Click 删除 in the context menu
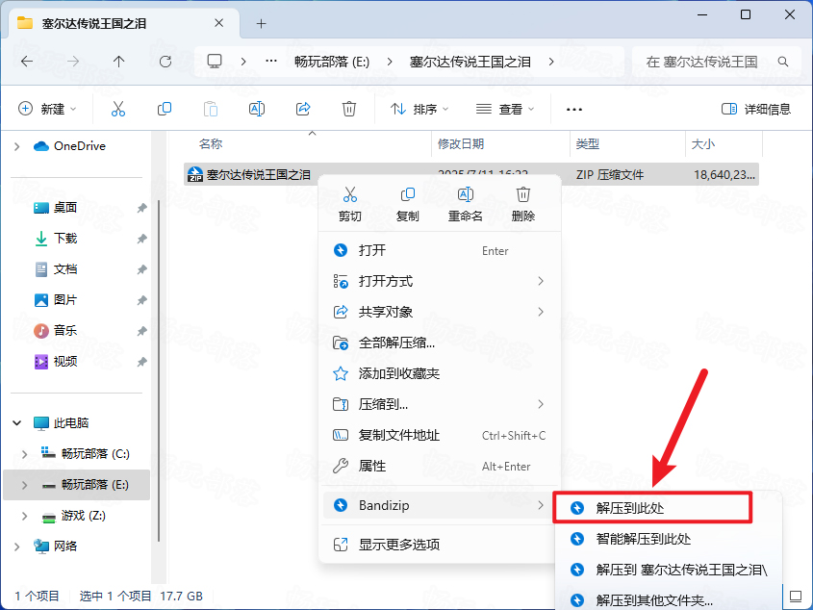Image resolution: width=813 pixels, height=610 pixels. point(522,204)
